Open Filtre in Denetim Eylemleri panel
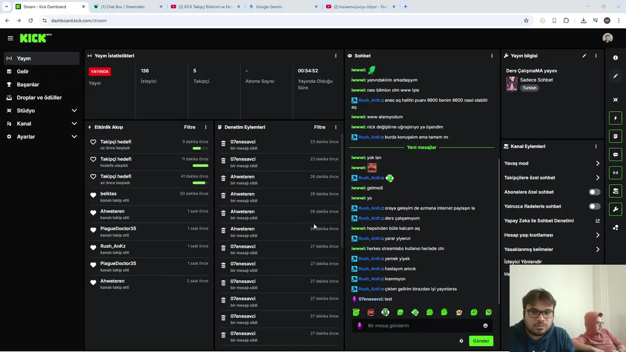The height and width of the screenshot is (352, 626). point(320,127)
